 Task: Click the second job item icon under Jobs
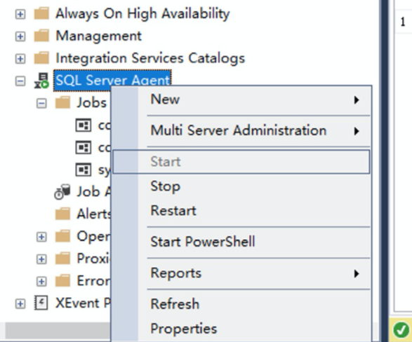(x=84, y=147)
